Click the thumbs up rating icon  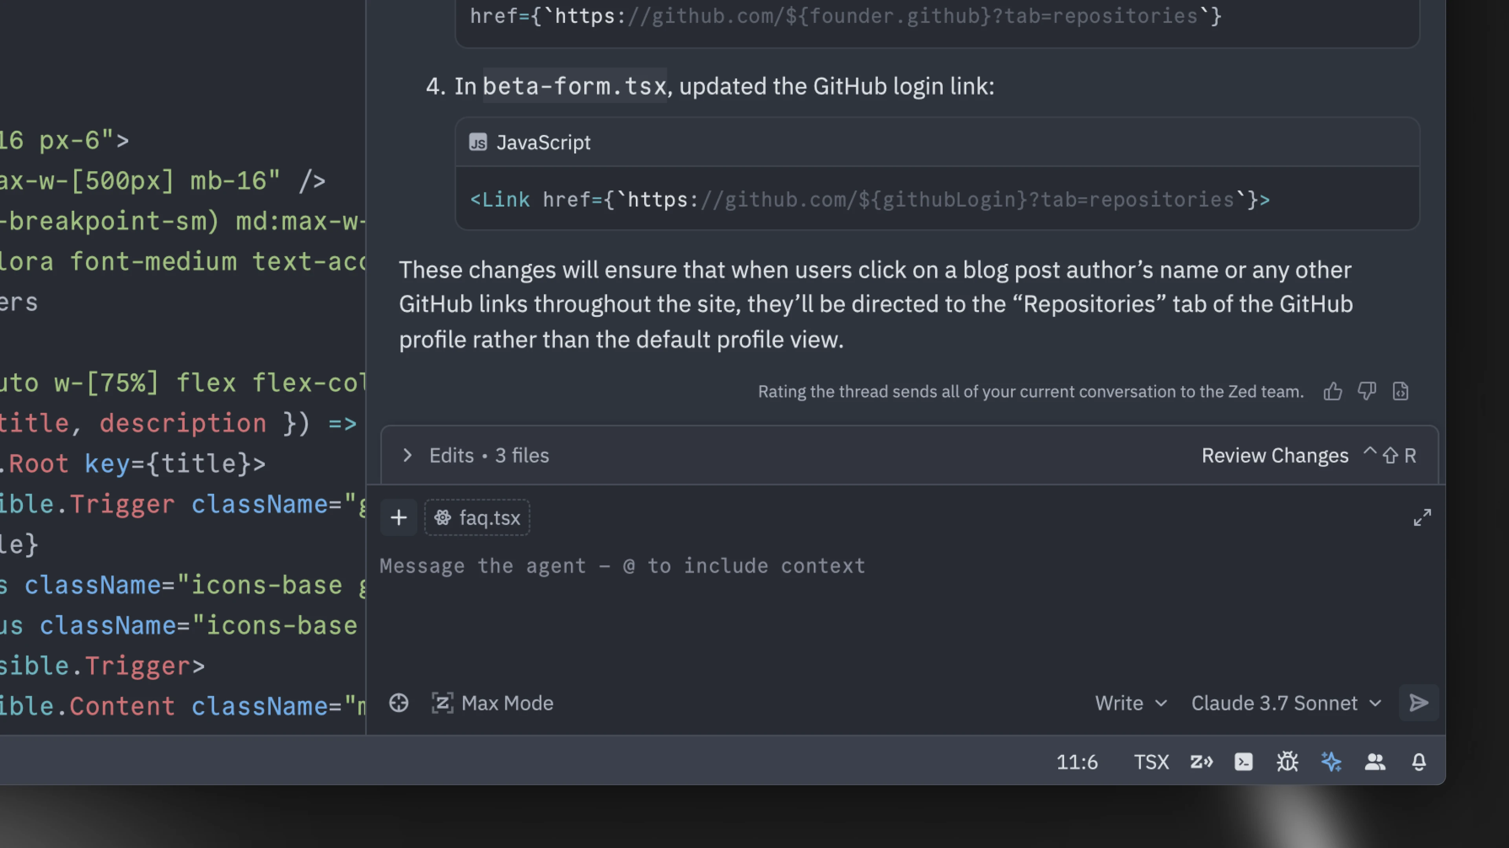1333,391
